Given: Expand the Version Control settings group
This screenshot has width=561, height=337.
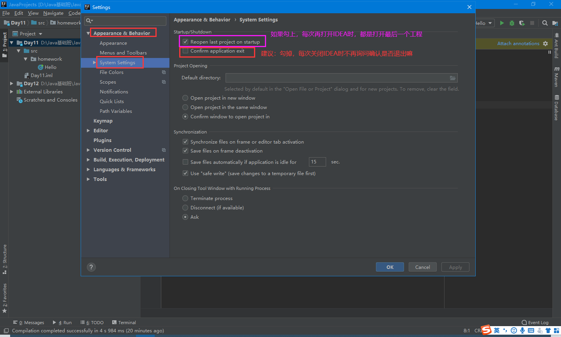Looking at the screenshot, I should click(88, 150).
